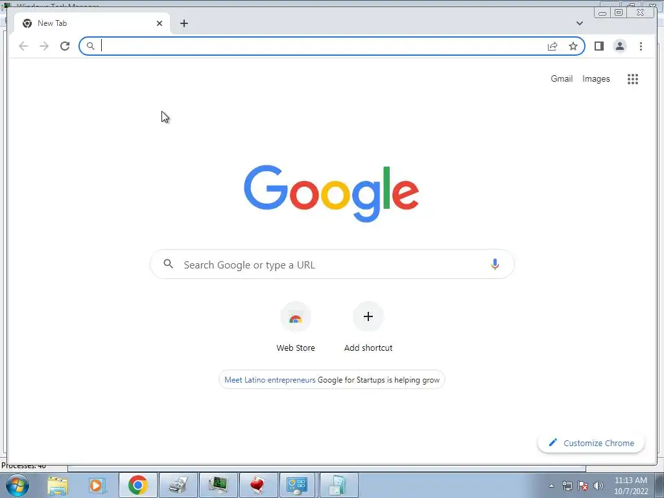Bookmark this tab with the star icon
The width and height of the screenshot is (664, 498).
pos(573,46)
